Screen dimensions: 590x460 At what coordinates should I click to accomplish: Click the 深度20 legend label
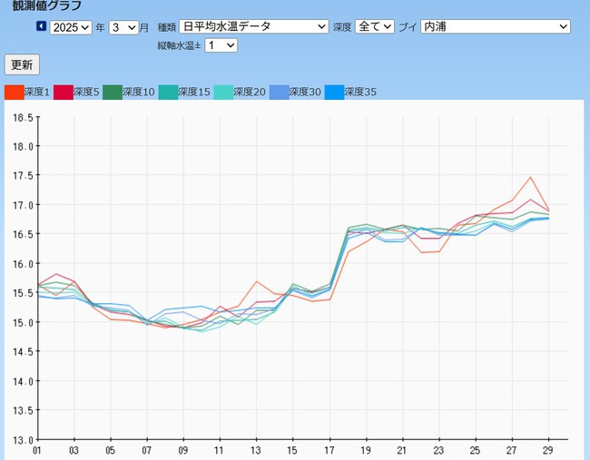click(x=250, y=93)
